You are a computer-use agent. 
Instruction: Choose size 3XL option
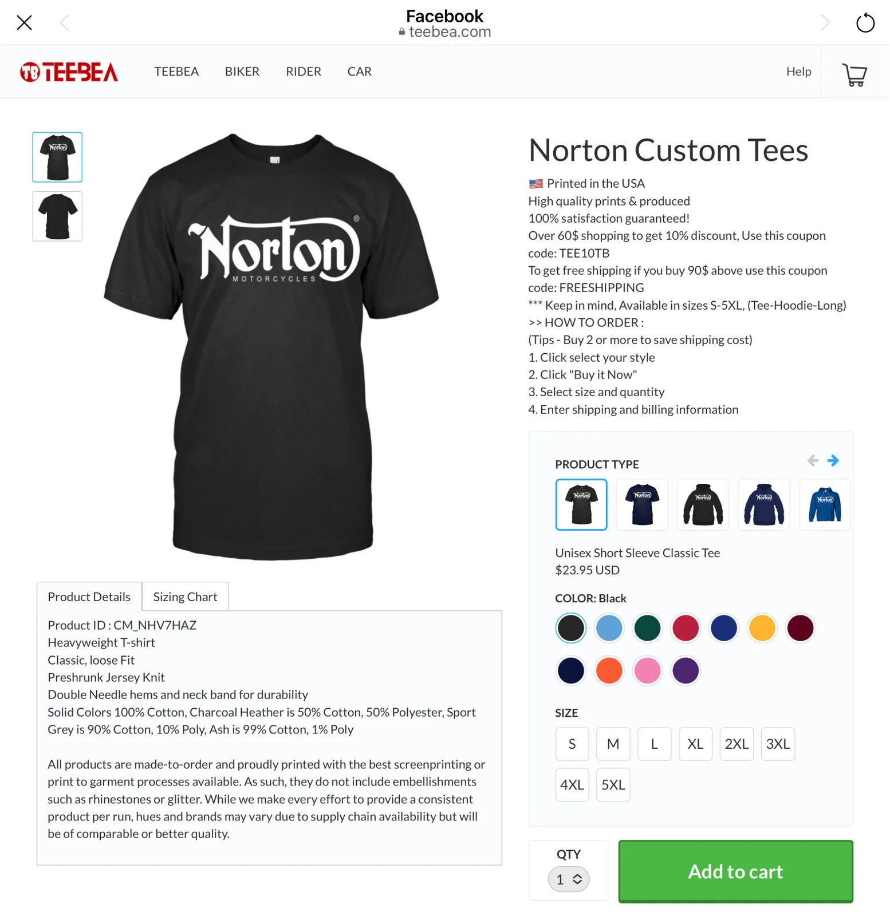click(778, 744)
